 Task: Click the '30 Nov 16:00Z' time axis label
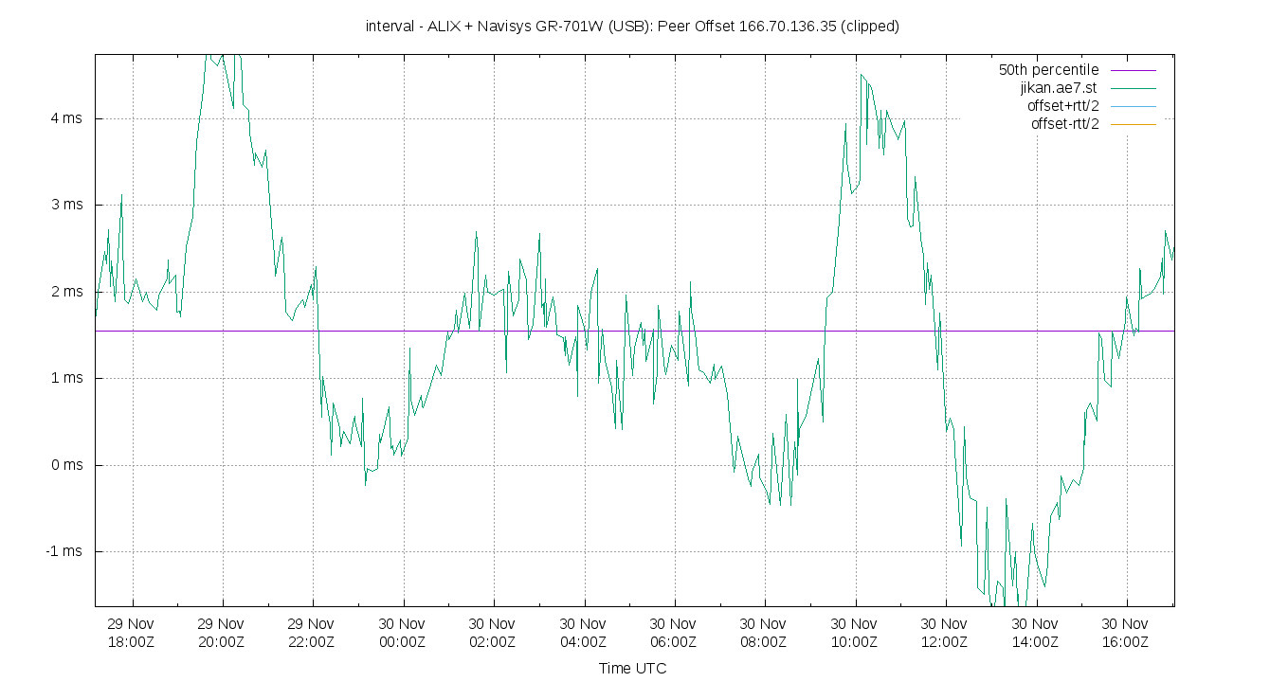[1127, 633]
